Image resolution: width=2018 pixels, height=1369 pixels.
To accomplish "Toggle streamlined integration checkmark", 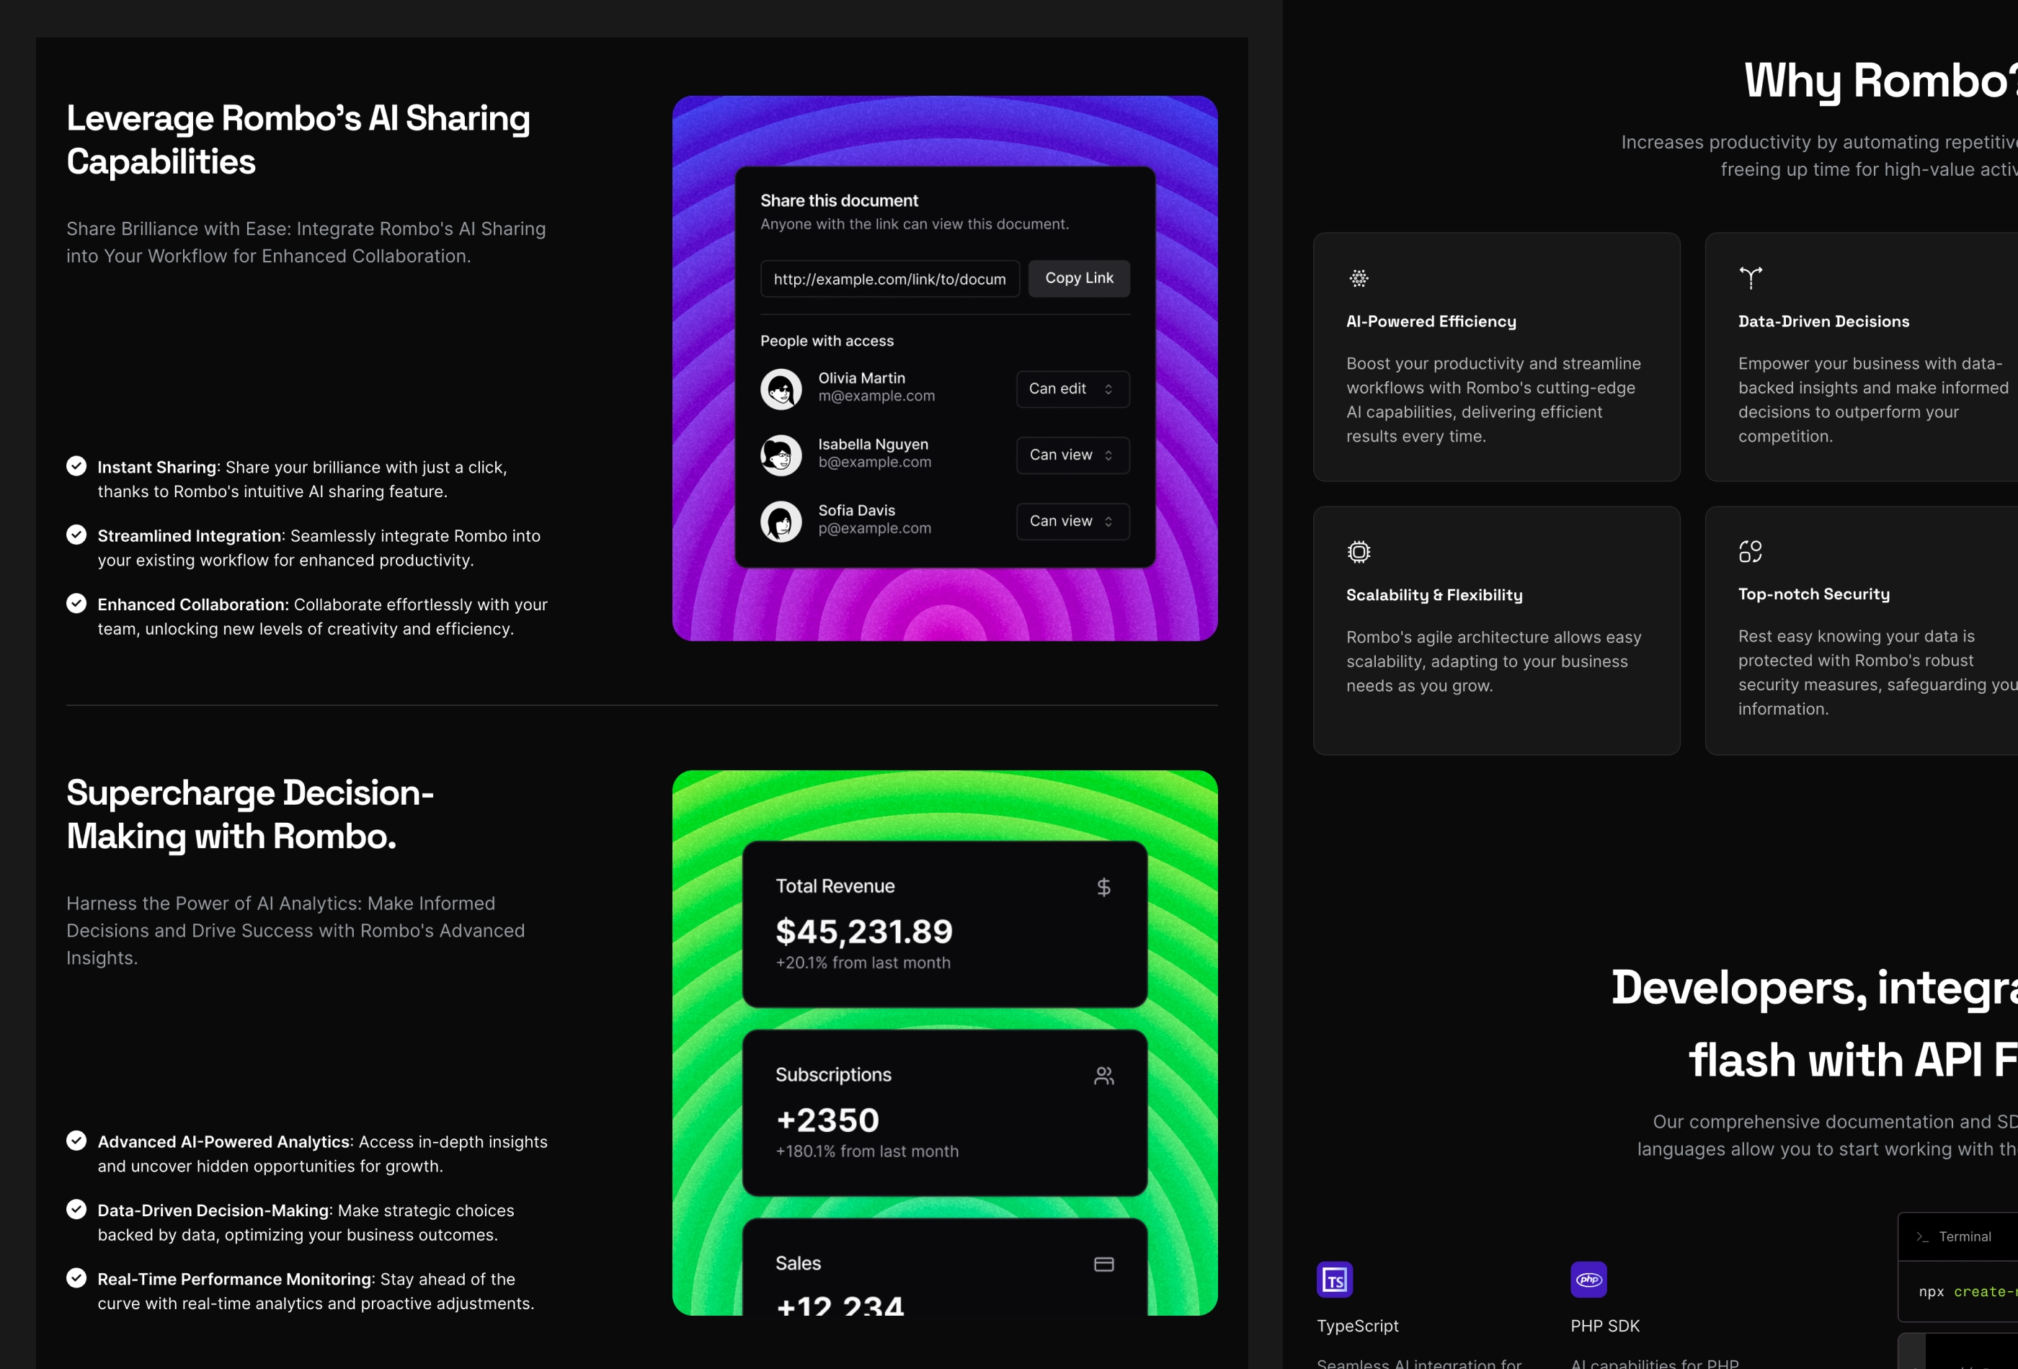I will pos(76,535).
